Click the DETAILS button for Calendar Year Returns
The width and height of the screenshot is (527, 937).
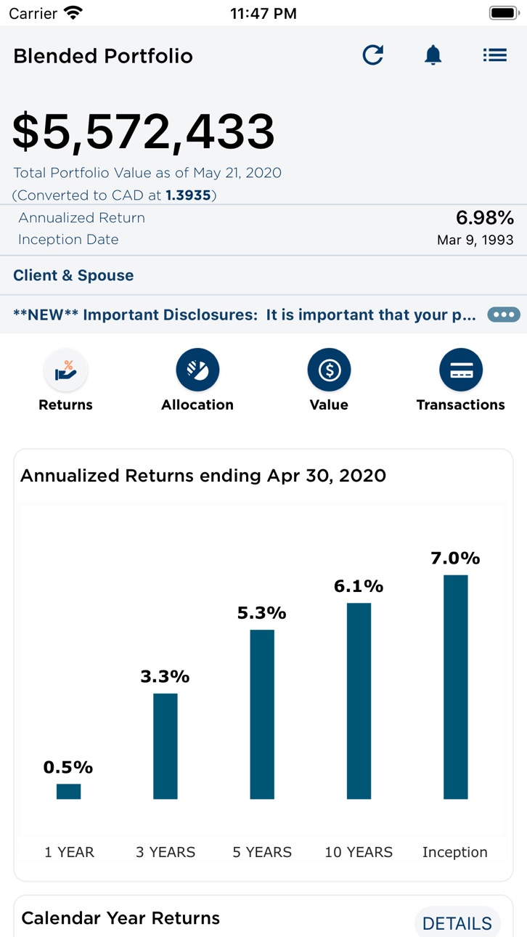(457, 923)
